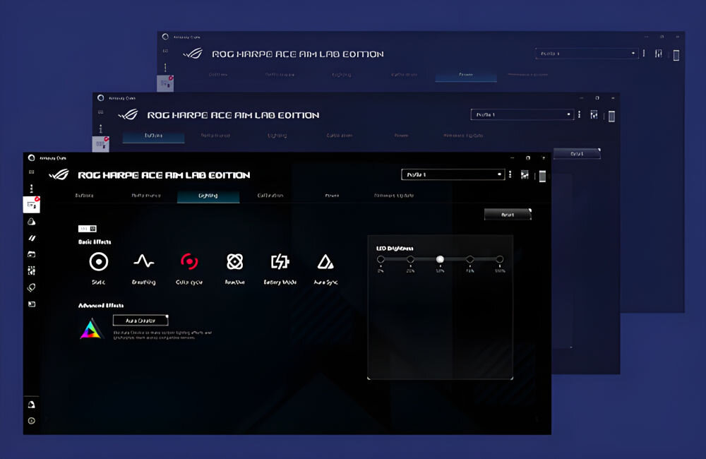Open Game Library controller icon in sidebar
The width and height of the screenshot is (706, 459).
click(x=32, y=254)
